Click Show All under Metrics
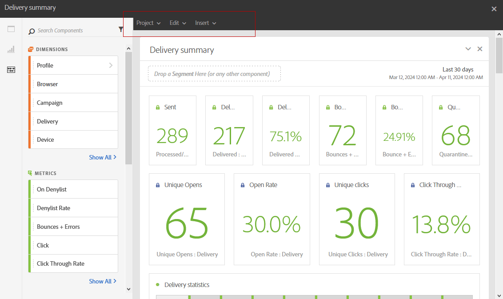 pyautogui.click(x=103, y=281)
